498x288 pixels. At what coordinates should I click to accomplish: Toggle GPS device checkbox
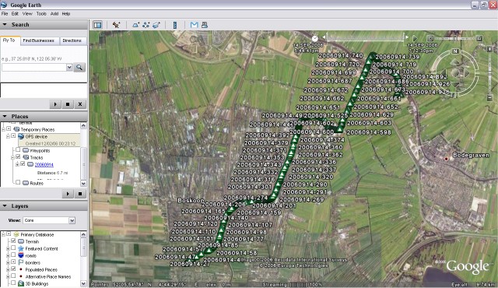coord(13,136)
